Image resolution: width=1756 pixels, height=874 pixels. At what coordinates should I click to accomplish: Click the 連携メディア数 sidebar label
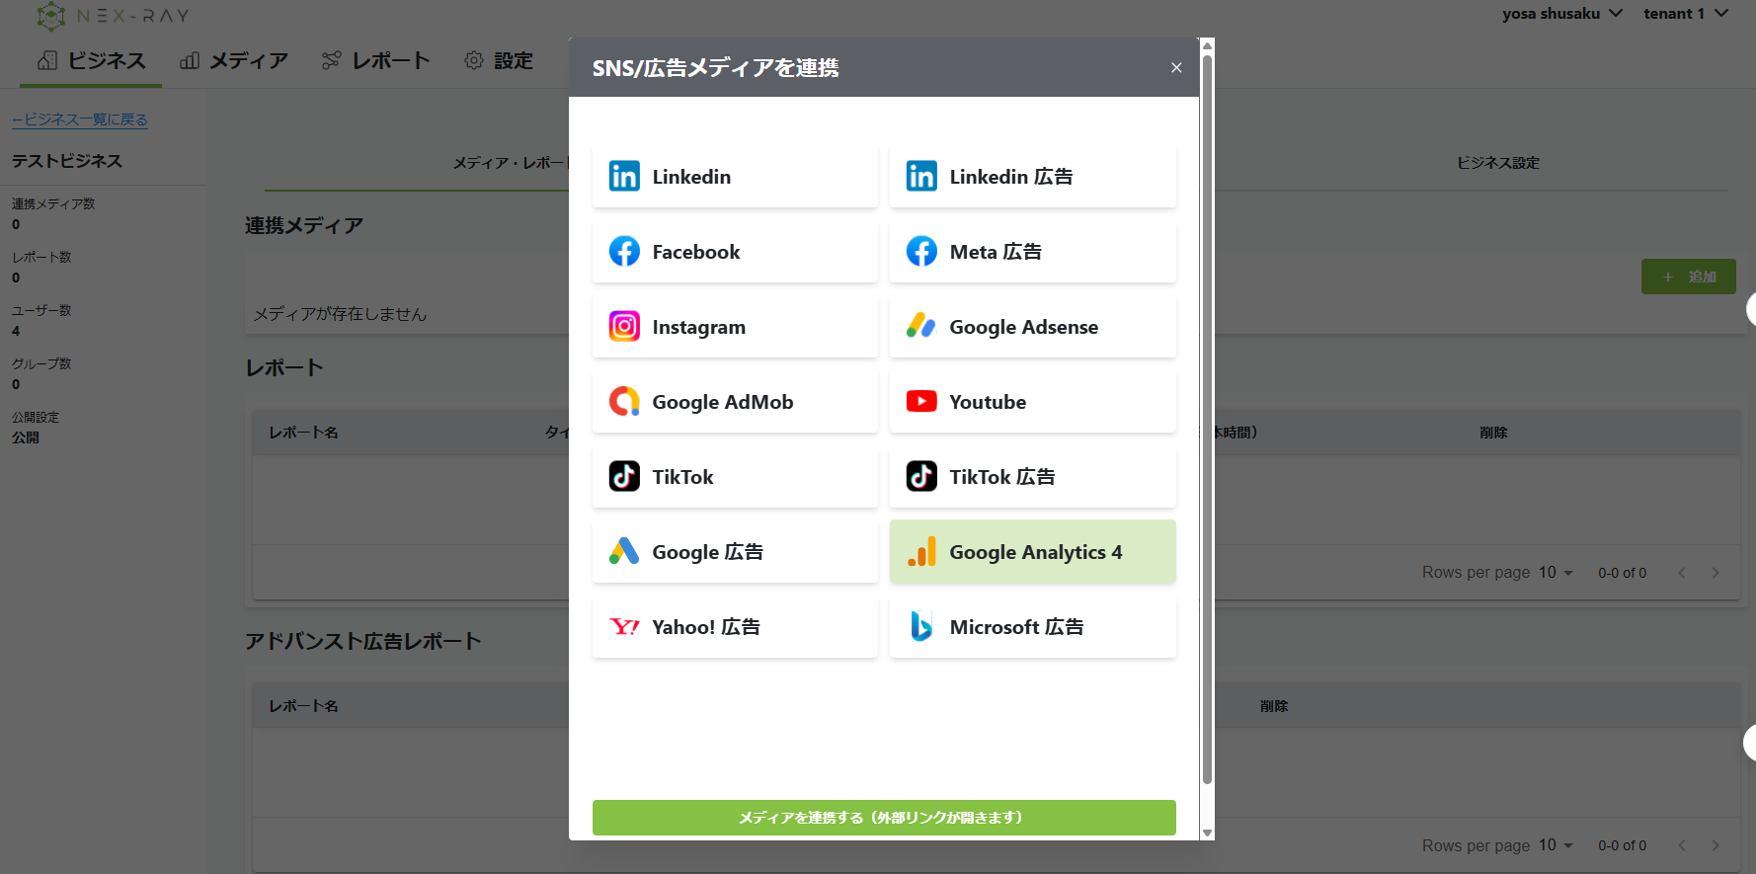click(53, 203)
